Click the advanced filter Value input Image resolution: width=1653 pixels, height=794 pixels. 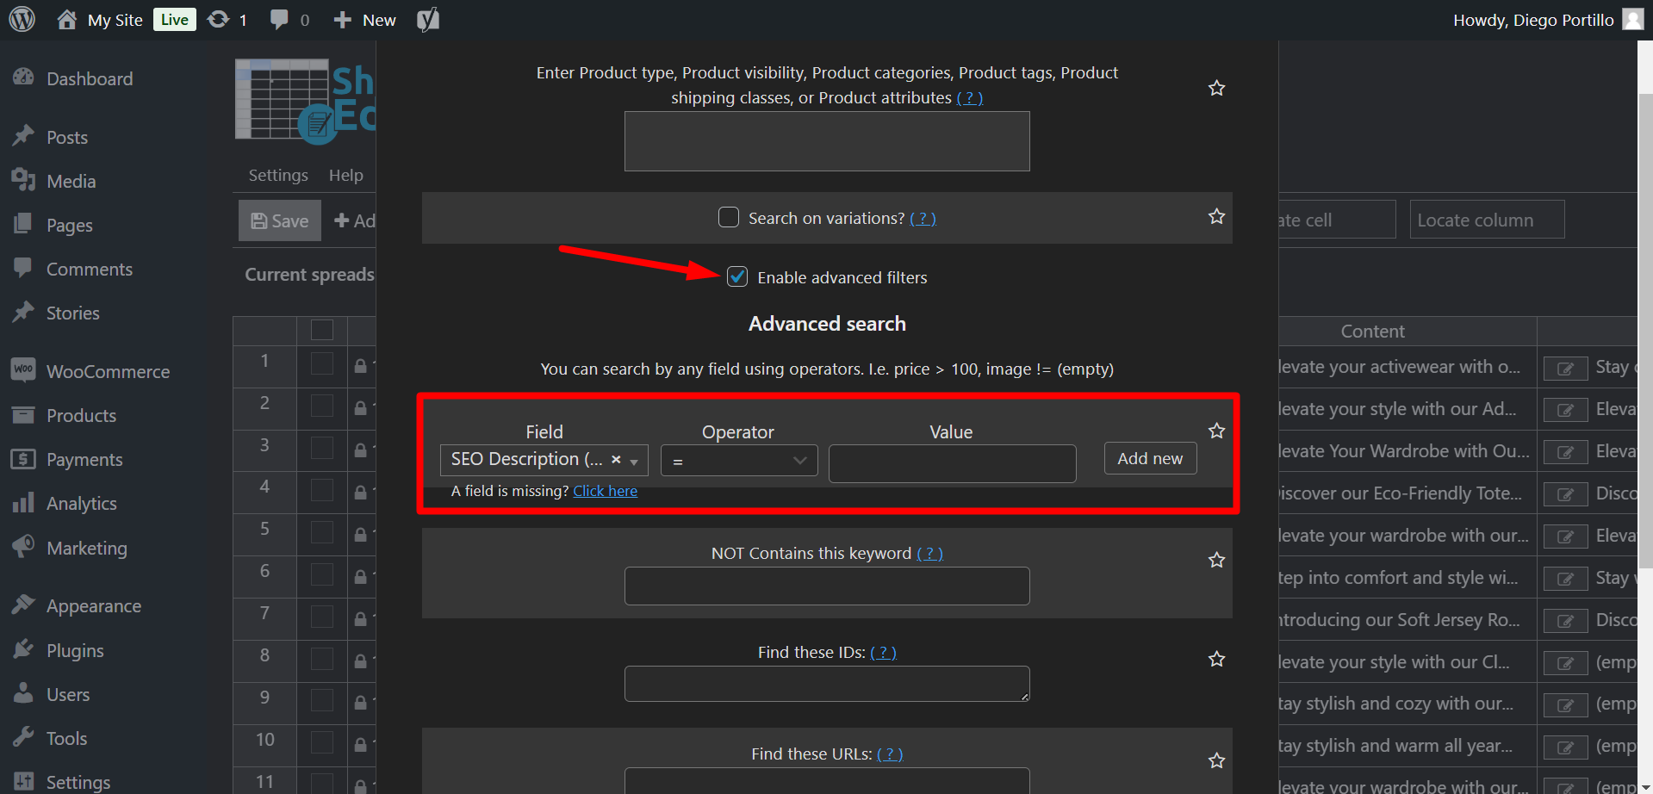click(952, 463)
